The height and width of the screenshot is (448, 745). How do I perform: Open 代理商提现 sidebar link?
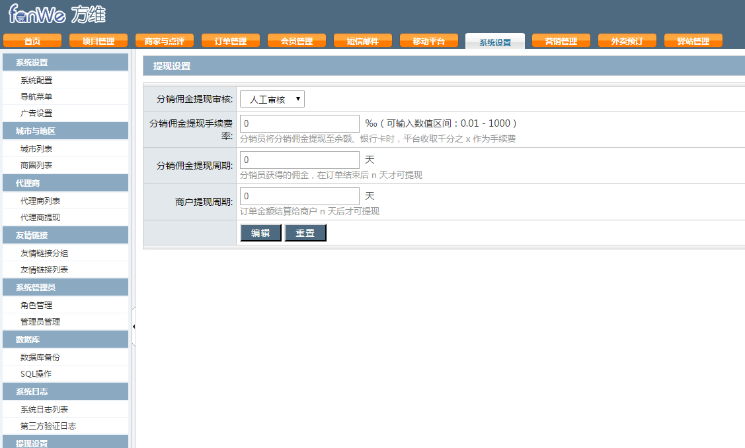point(40,218)
